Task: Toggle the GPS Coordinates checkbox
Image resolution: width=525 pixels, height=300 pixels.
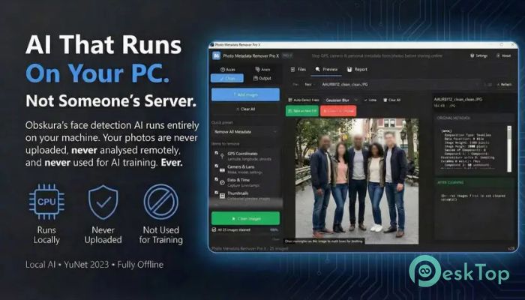Action: coord(216,153)
